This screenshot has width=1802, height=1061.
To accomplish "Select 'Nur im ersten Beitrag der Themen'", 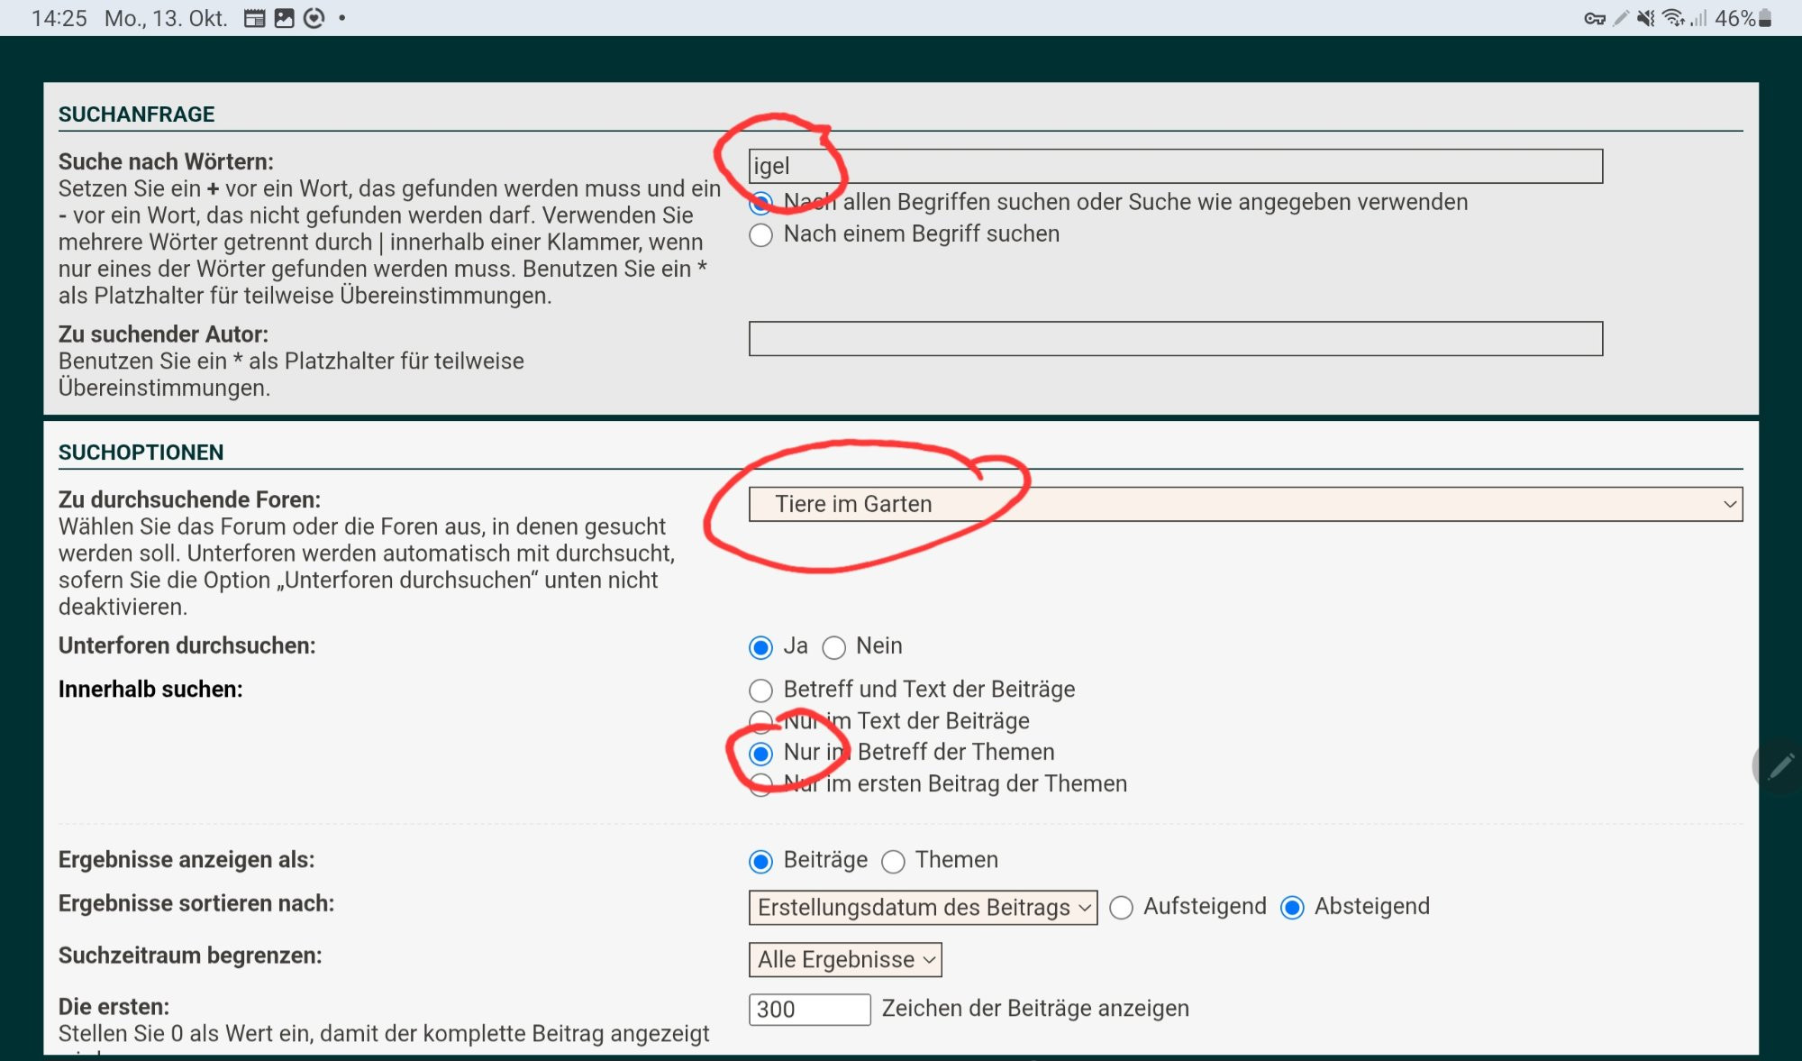I will [x=761, y=784].
